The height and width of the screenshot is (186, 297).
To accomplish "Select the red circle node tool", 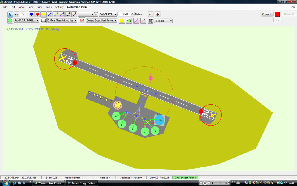I will [x=37, y=14].
